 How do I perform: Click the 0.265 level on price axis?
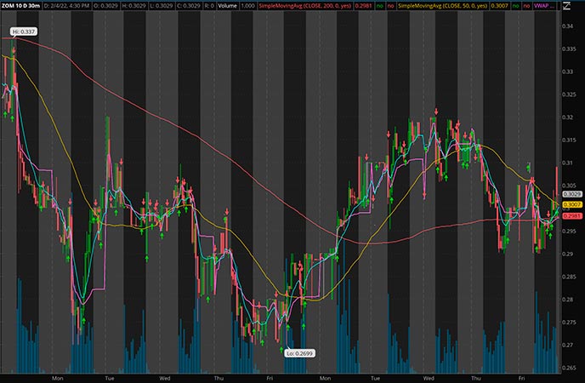click(x=570, y=368)
